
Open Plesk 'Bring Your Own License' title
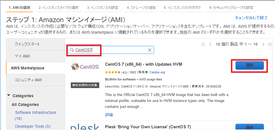pos(148,127)
